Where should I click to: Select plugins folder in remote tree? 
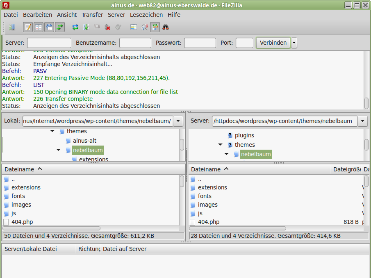click(x=244, y=135)
